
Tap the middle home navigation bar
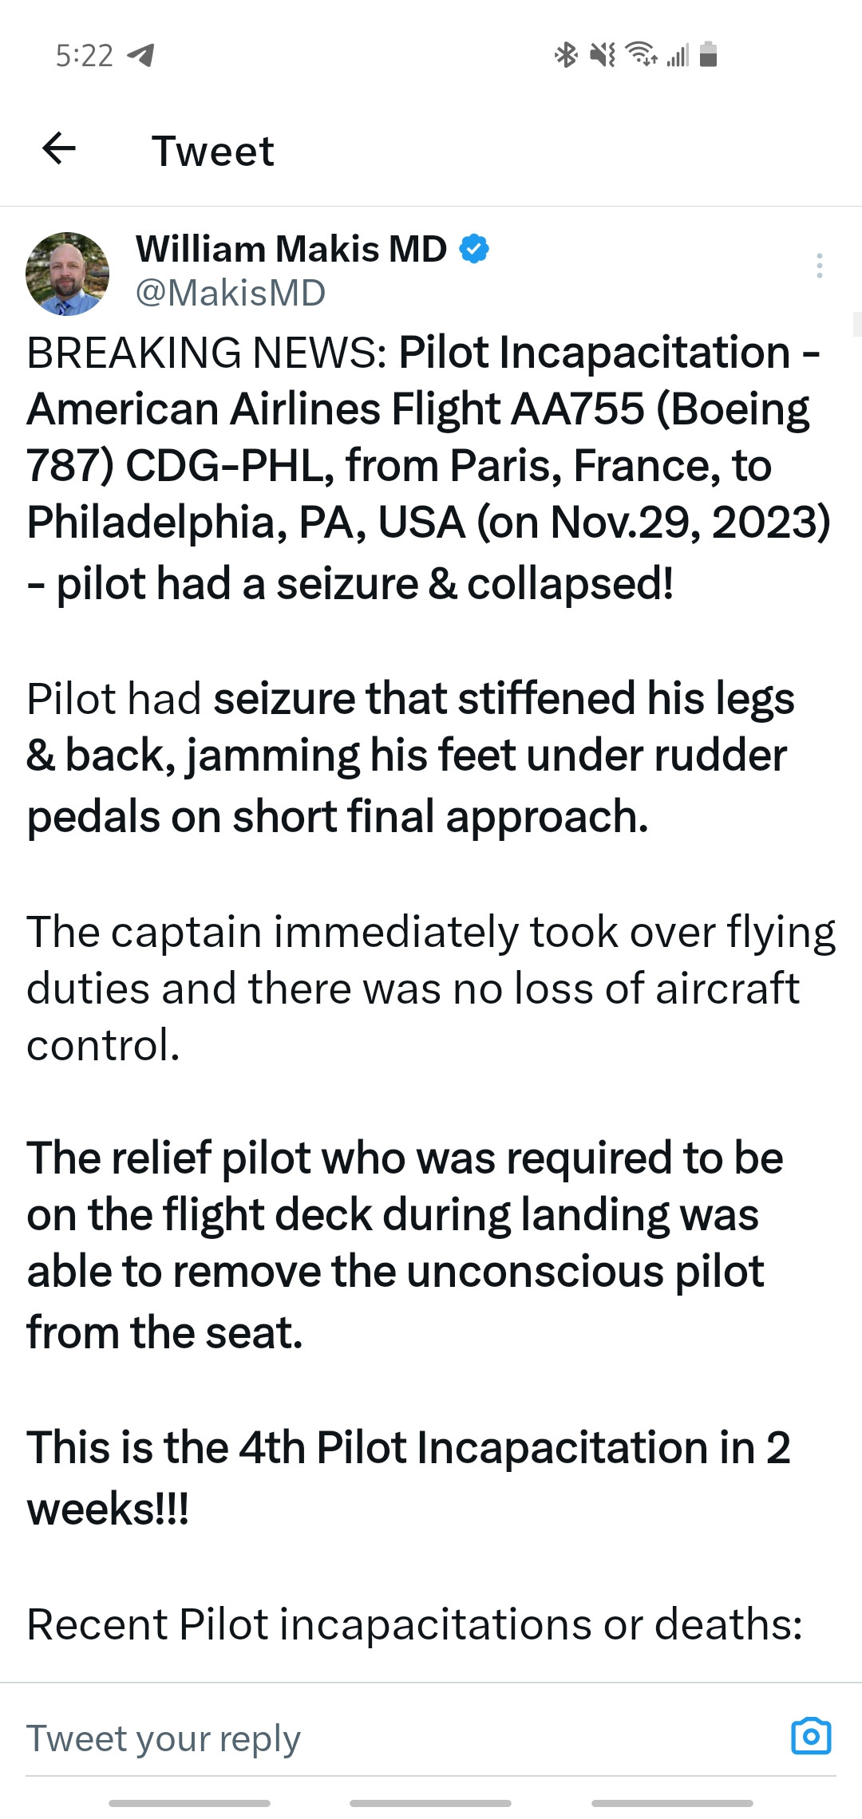431,1803
